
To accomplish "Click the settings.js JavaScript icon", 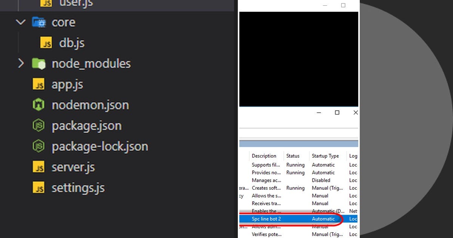I will (x=39, y=188).
